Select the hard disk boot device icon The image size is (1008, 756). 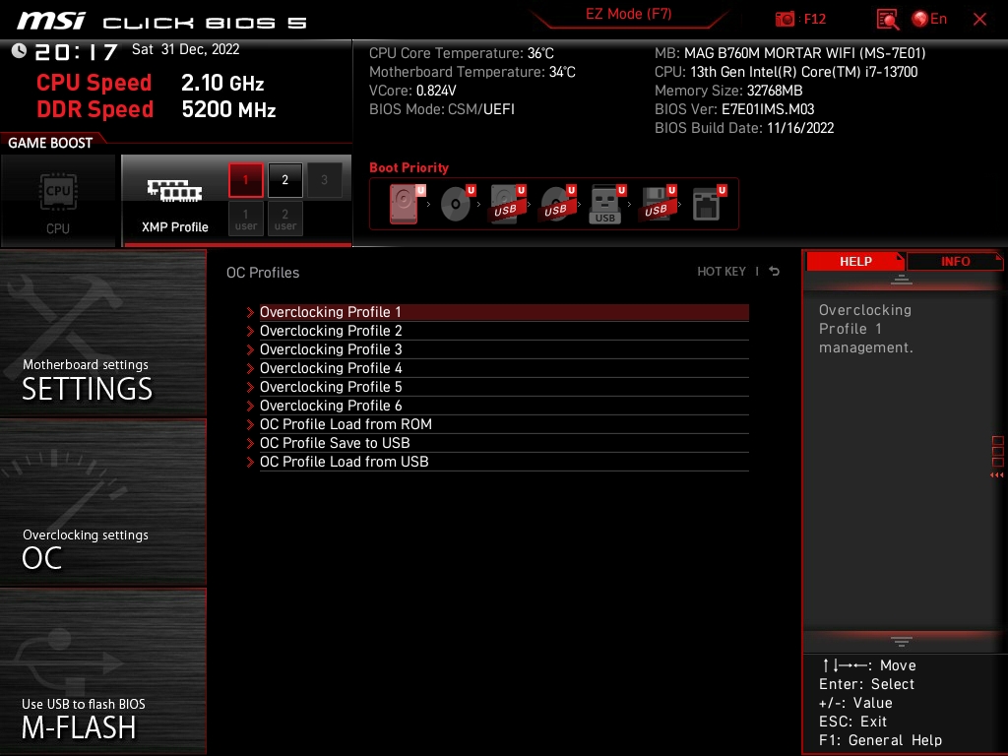(407, 204)
